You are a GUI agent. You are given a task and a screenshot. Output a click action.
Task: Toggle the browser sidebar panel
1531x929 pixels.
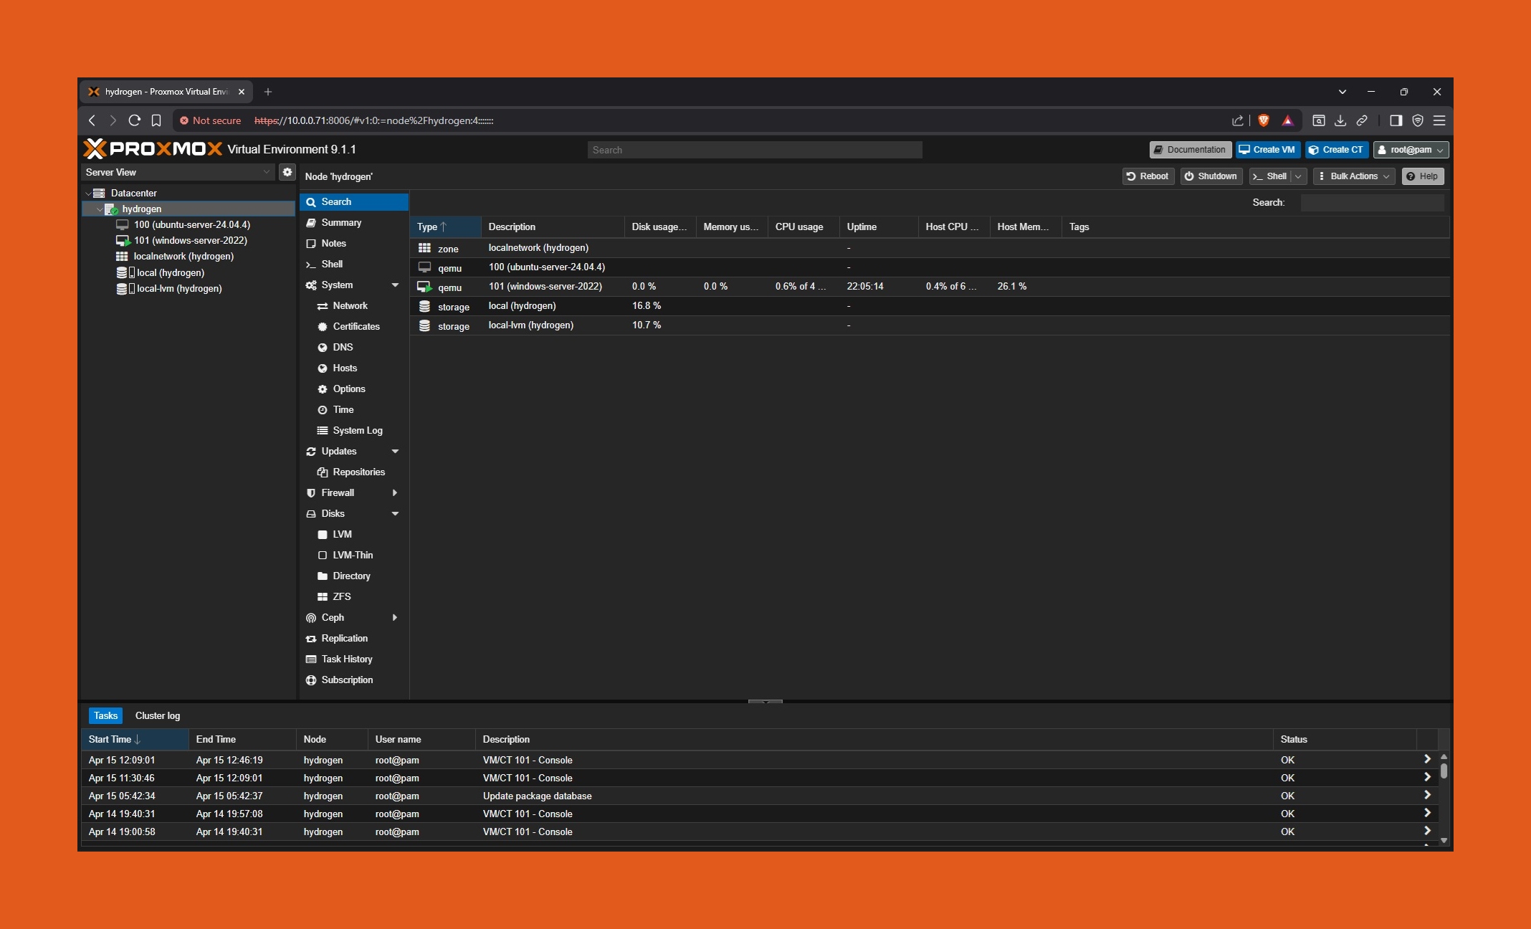[1396, 120]
